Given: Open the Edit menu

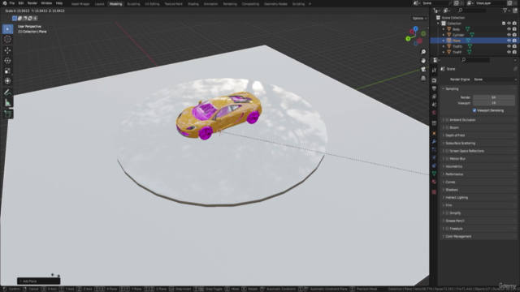Looking at the screenshot, I should click(21, 3).
